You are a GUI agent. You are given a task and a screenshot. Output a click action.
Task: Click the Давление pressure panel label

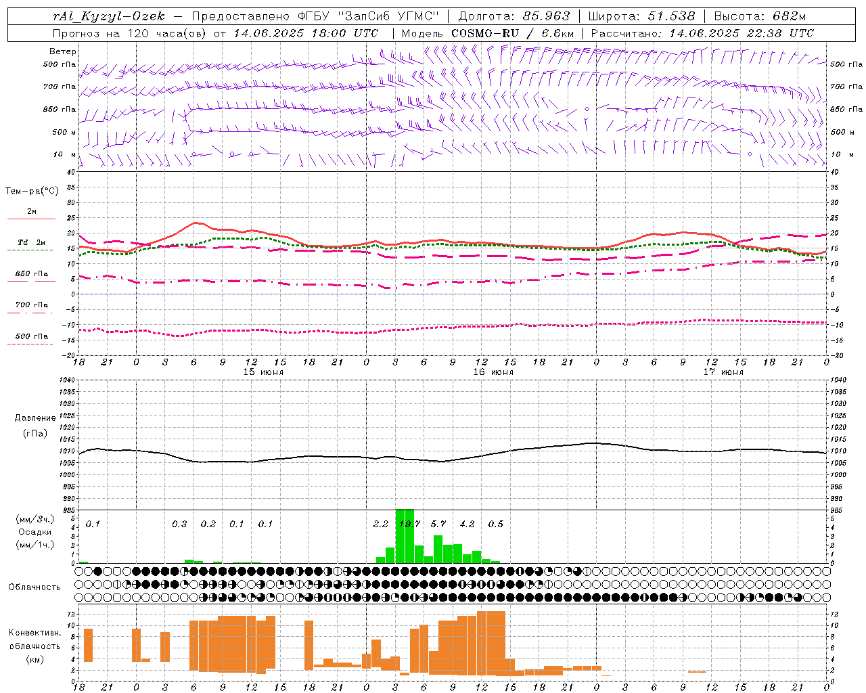tap(35, 418)
